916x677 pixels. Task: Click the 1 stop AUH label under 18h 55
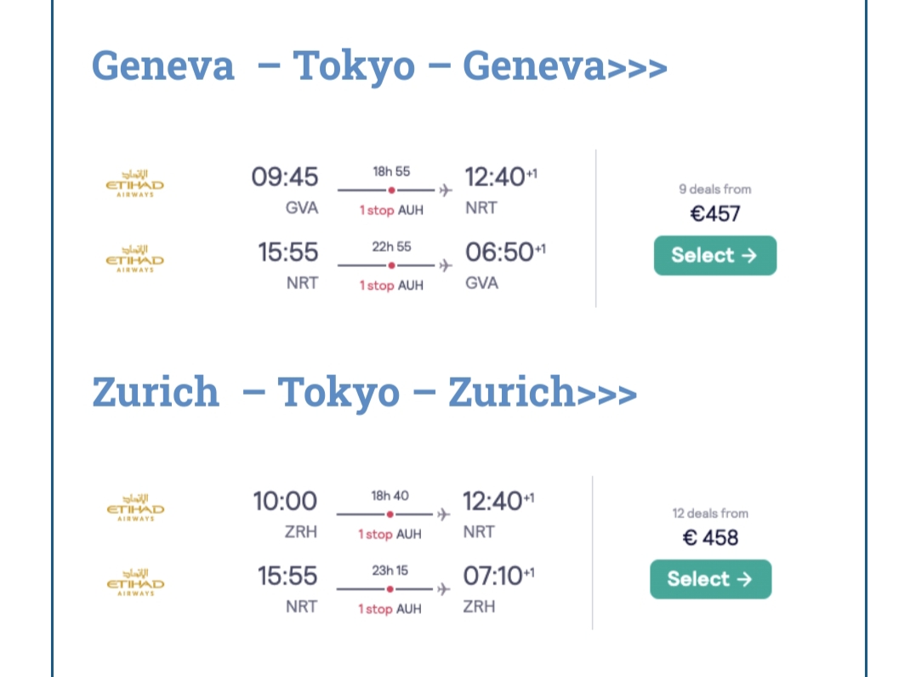pos(391,210)
